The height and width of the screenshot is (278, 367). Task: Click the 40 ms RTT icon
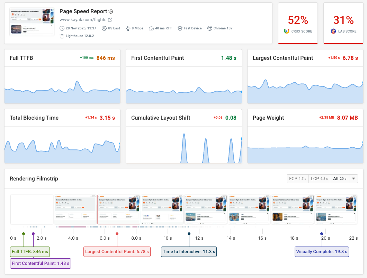click(x=151, y=28)
